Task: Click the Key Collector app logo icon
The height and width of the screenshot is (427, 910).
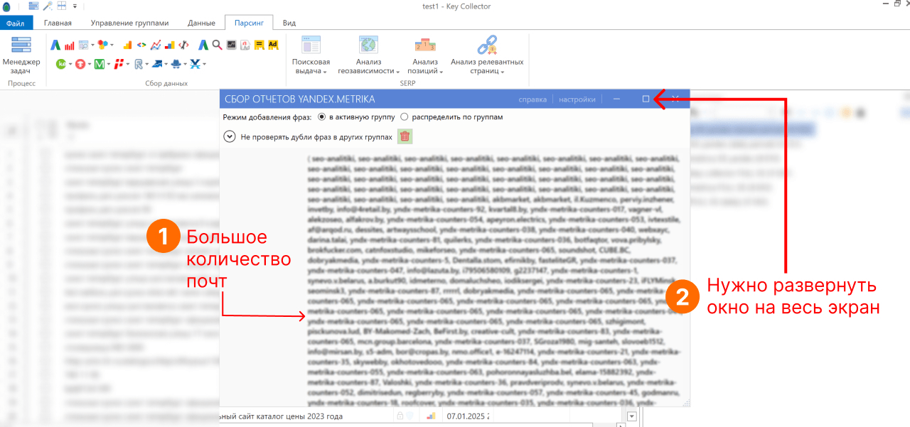Action: 6,6
